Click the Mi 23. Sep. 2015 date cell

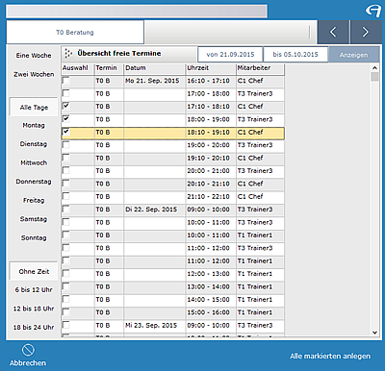(155, 326)
